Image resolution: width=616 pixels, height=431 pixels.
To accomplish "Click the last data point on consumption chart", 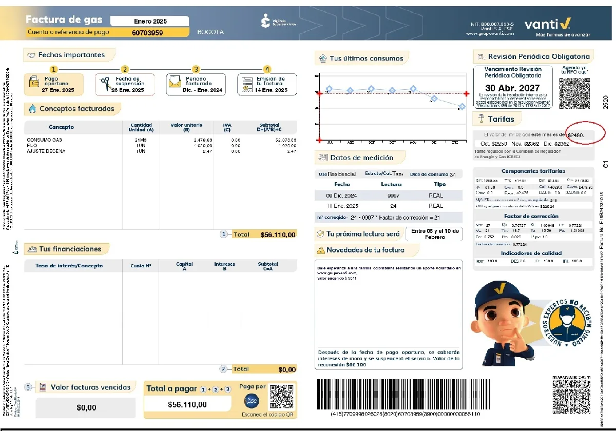I will (x=463, y=107).
